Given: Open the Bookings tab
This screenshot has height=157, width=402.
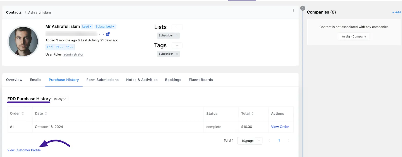Looking at the screenshot, I should pyautogui.click(x=173, y=80).
